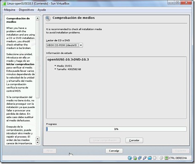The width and height of the screenshot is (195, 164).
Task: Click the Cancelar button beside Iniciar comprobación
Action: point(134,140)
